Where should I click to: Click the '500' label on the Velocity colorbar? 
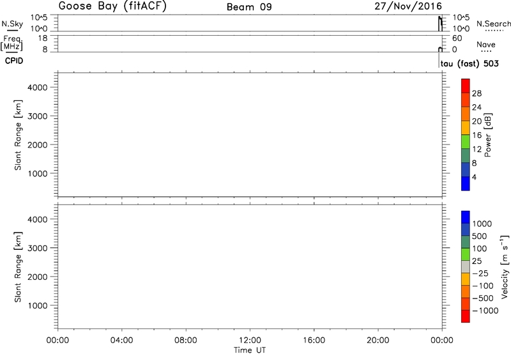point(480,236)
